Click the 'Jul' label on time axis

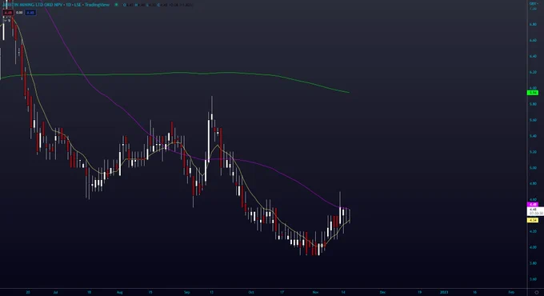[x=55, y=292]
